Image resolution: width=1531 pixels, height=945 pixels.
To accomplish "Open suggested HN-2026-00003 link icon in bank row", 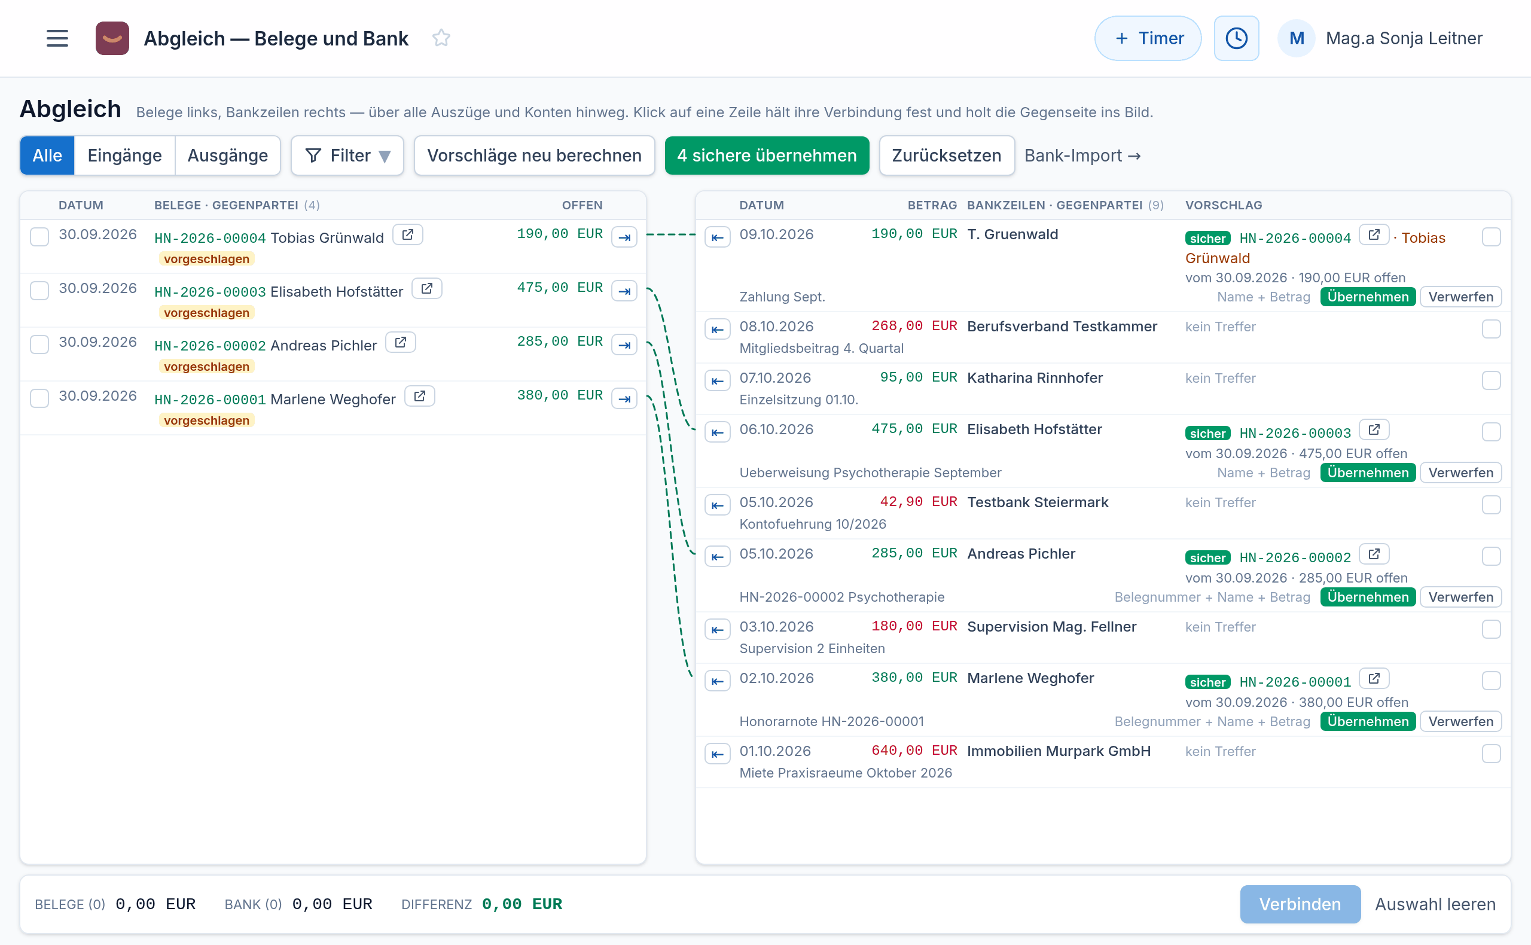I will pyautogui.click(x=1374, y=430).
